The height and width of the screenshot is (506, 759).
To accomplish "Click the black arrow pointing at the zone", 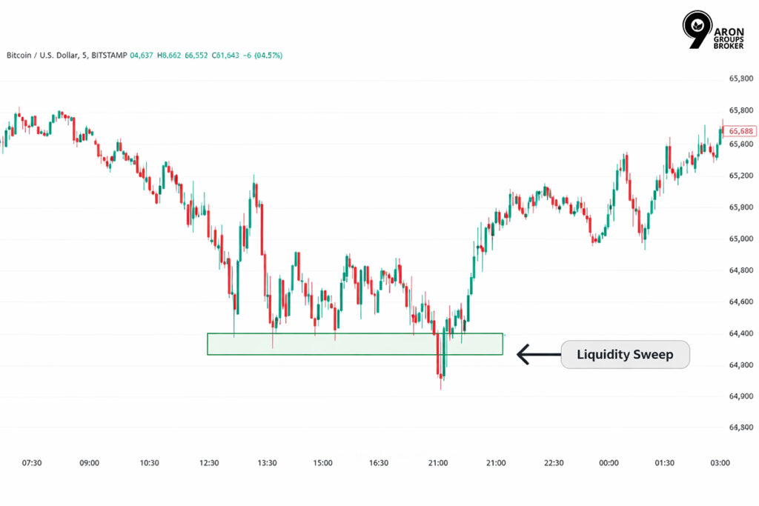I will tap(537, 355).
